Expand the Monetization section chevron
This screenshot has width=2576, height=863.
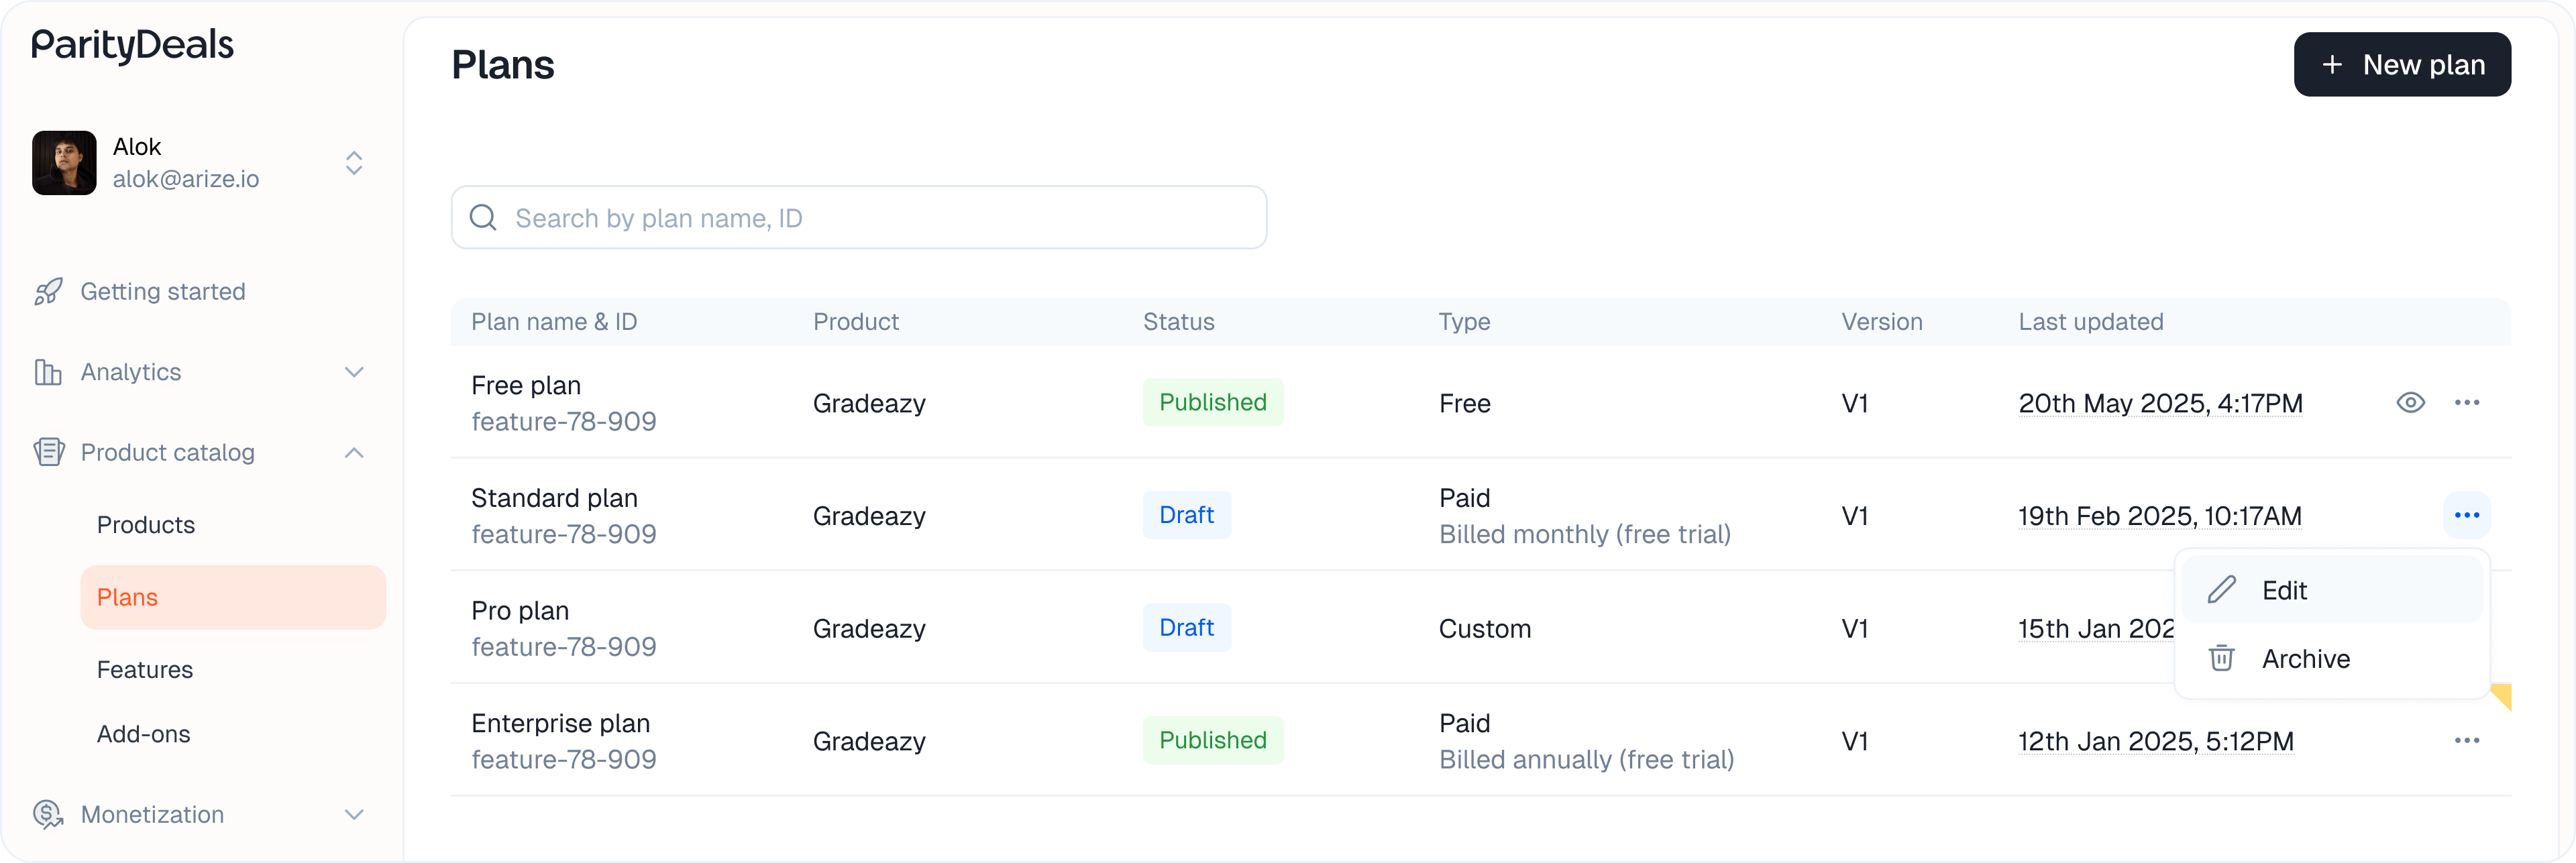coord(354,814)
